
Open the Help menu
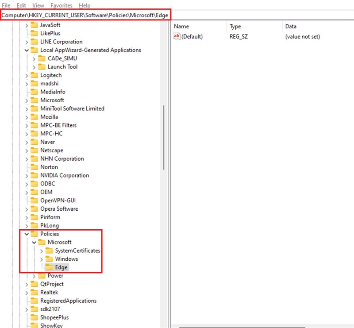85,5
